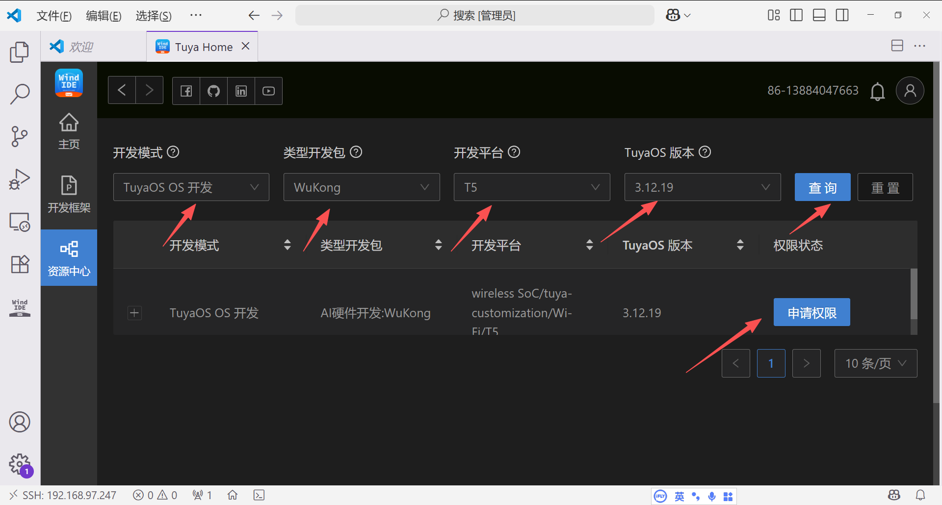This screenshot has width=942, height=505.
Task: Open the notification bell in Tuya header
Action: (x=877, y=91)
